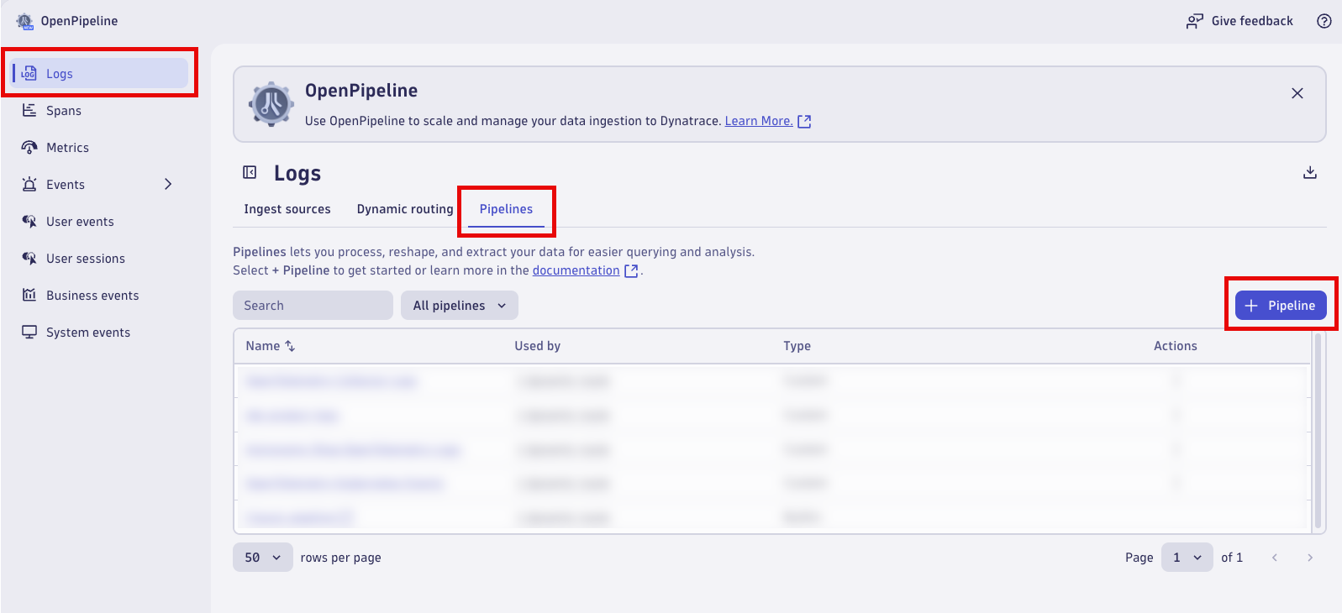This screenshot has width=1342, height=613.
Task: Expand the Events submenu chevron
Action: click(x=168, y=184)
